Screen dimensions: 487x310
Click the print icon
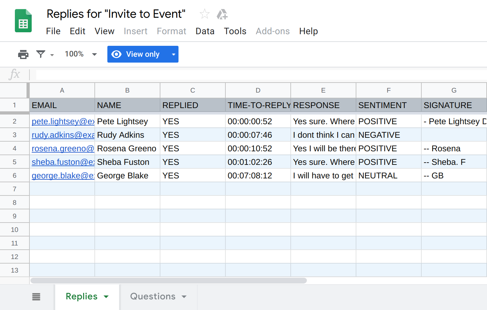point(23,54)
